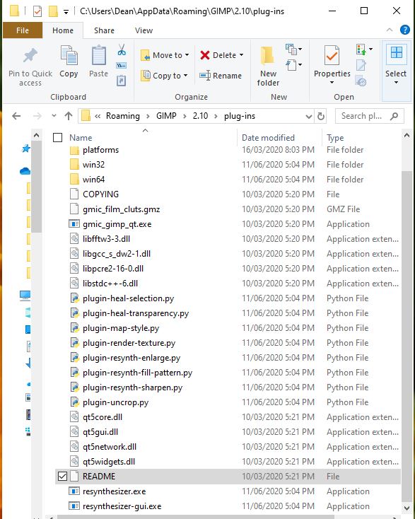Switch to the View ribbon tab

point(144,30)
